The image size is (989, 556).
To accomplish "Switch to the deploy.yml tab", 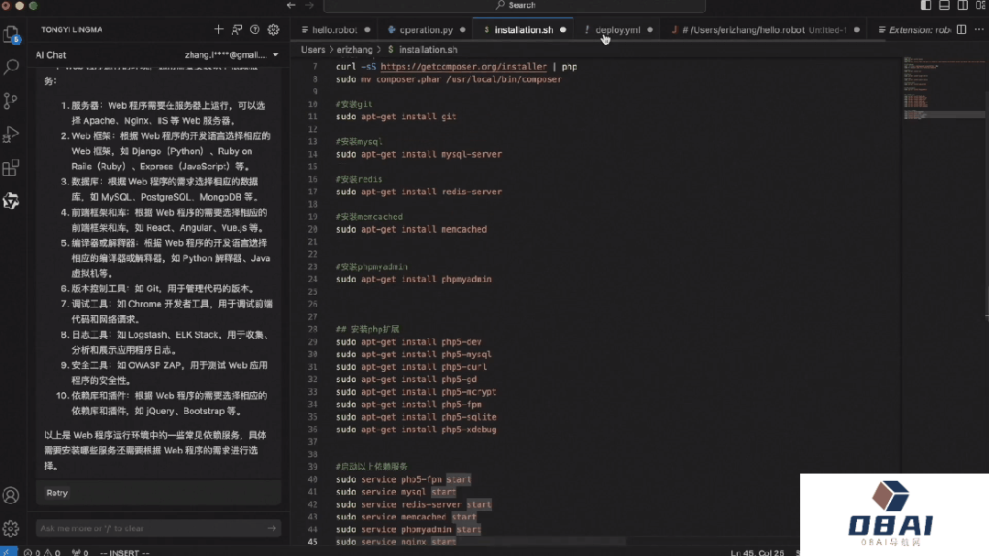I will pyautogui.click(x=617, y=29).
